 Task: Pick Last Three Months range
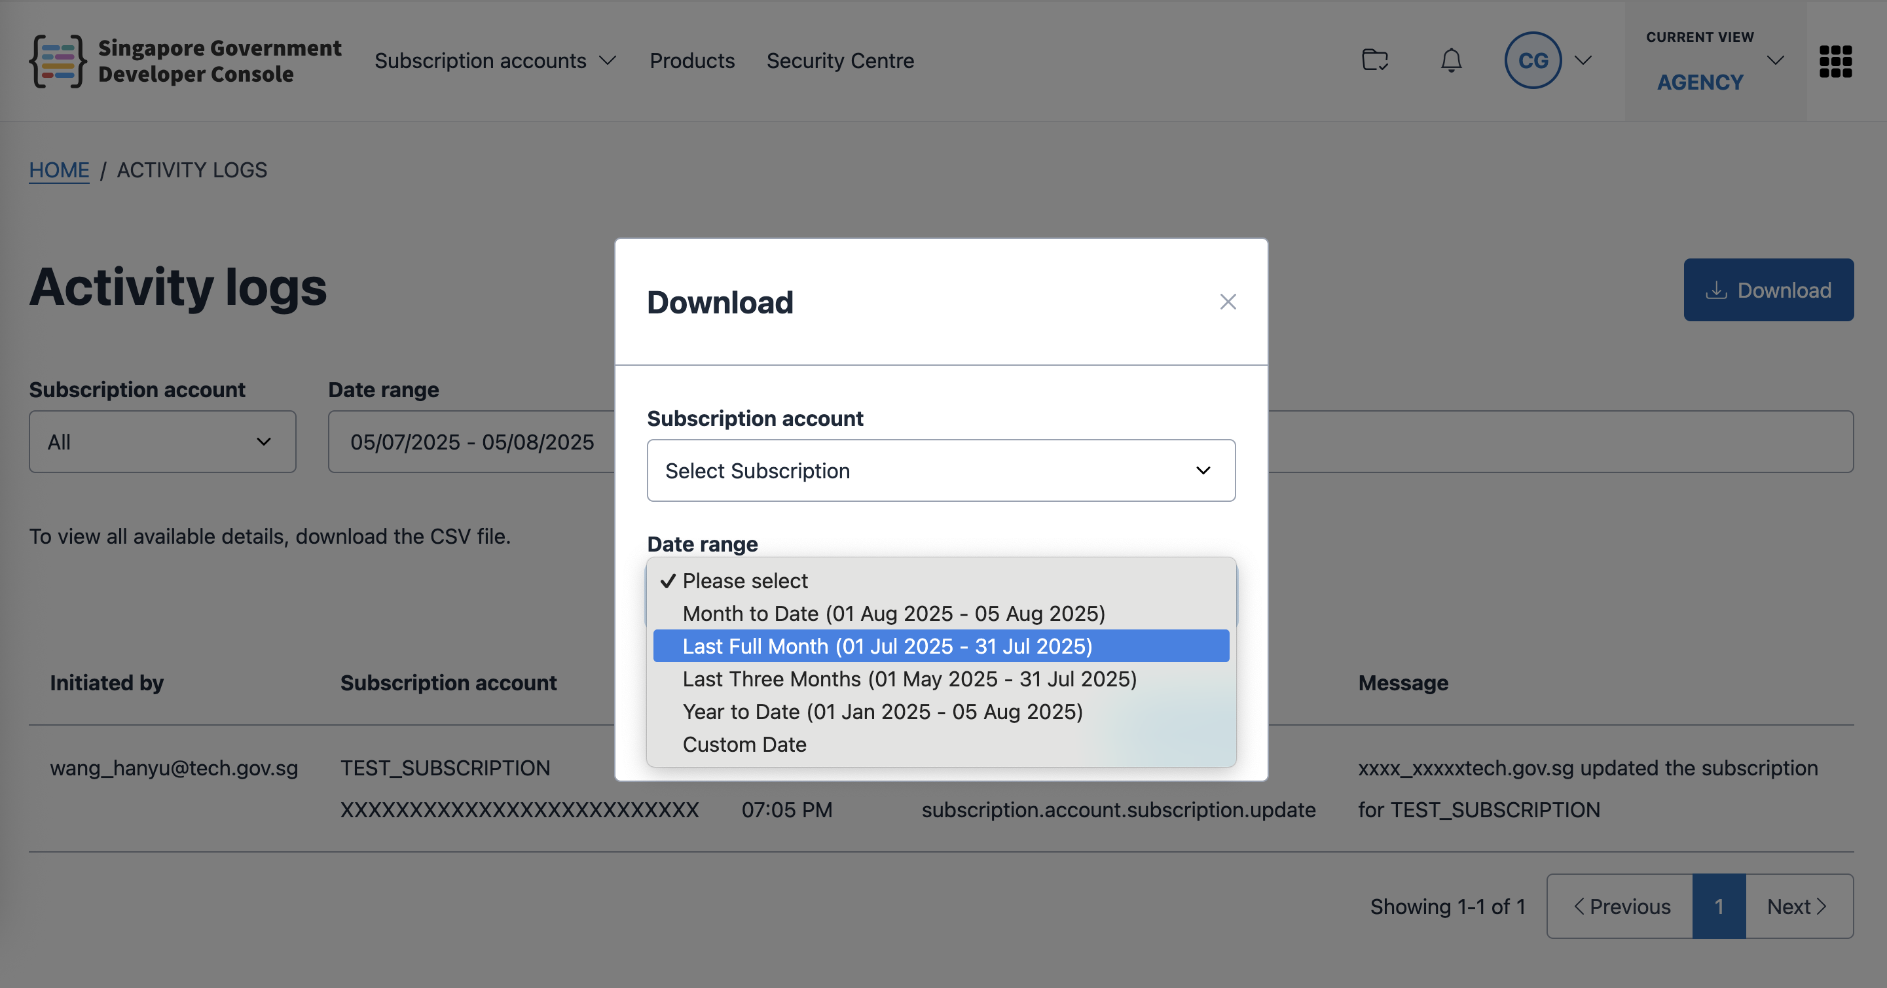click(909, 679)
